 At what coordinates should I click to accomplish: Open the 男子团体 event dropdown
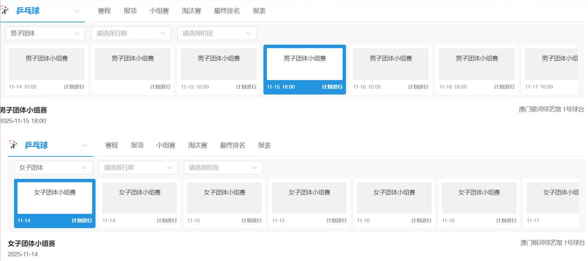[45, 33]
